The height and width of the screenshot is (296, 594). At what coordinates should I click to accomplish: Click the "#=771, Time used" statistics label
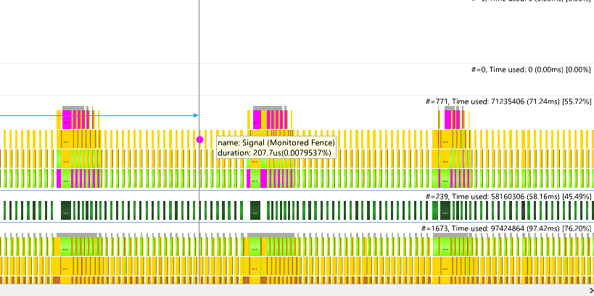(508, 102)
